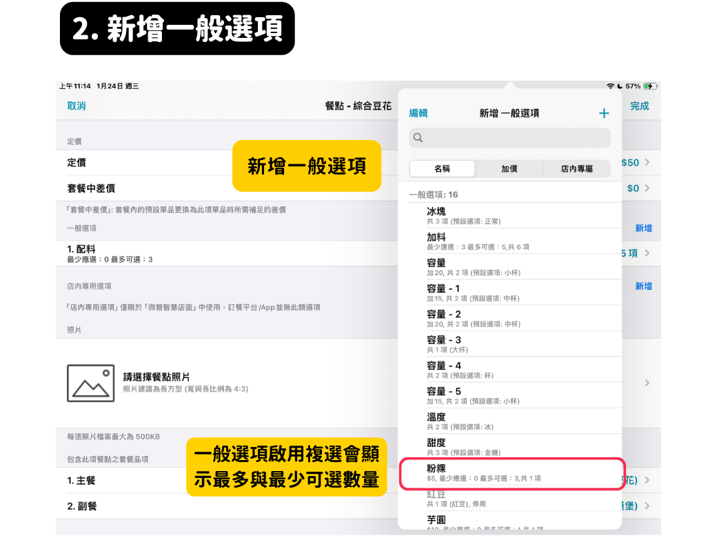This screenshot has height=538, width=717.
Task: Tap 新增 beside 店內專用選項 section
Action: coord(643,286)
